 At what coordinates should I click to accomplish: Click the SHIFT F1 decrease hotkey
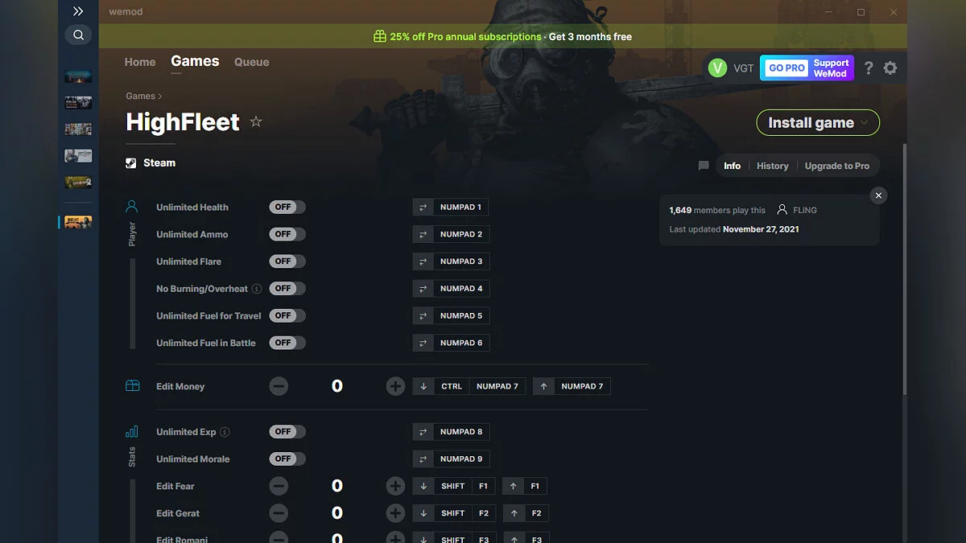point(455,486)
